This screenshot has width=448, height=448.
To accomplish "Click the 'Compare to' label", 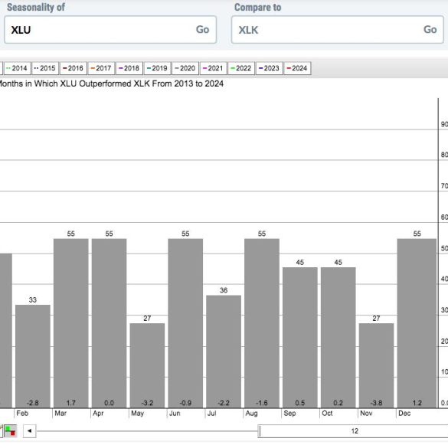I will tap(258, 8).
